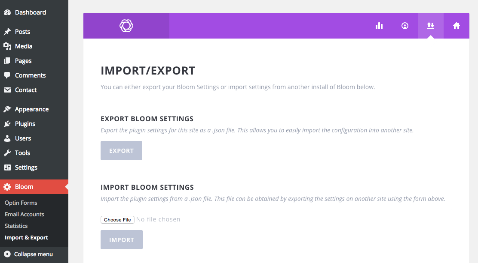Open the Optin Forms submenu
478x263 pixels.
[21, 203]
